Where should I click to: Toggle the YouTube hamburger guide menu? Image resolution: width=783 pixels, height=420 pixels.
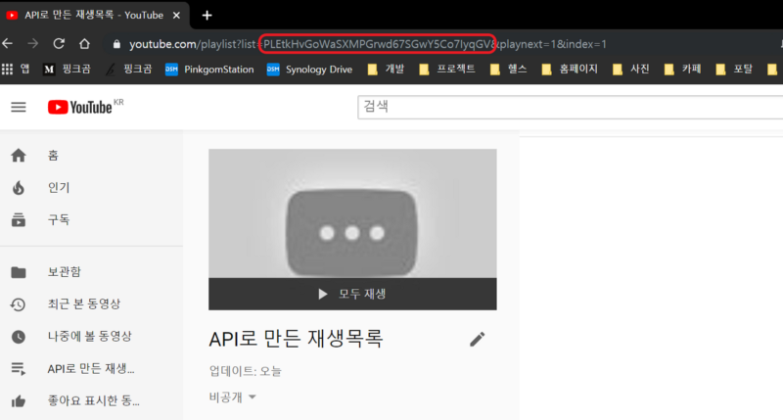pyautogui.click(x=19, y=107)
